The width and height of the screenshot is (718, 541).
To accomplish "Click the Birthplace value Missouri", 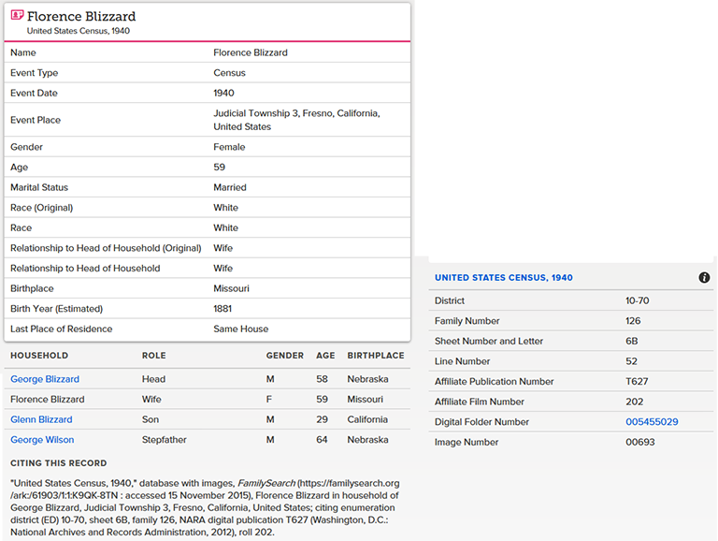I will [x=231, y=288].
